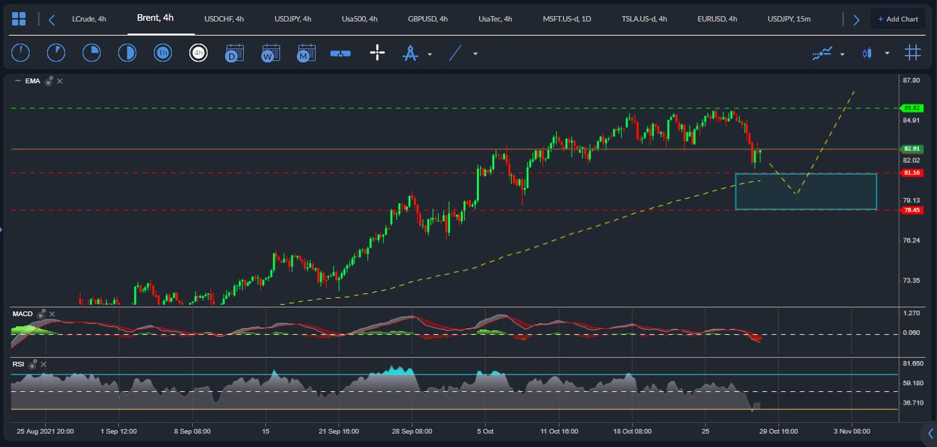Image resolution: width=937 pixels, height=447 pixels.
Task: Click the Add Chart button
Action: pyautogui.click(x=897, y=19)
